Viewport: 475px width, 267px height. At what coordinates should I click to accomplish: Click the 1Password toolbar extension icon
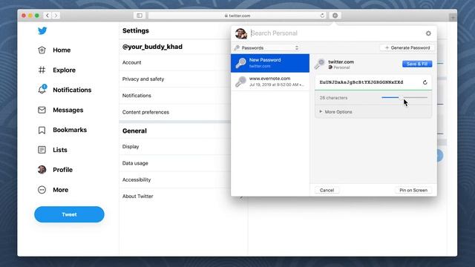point(335,16)
